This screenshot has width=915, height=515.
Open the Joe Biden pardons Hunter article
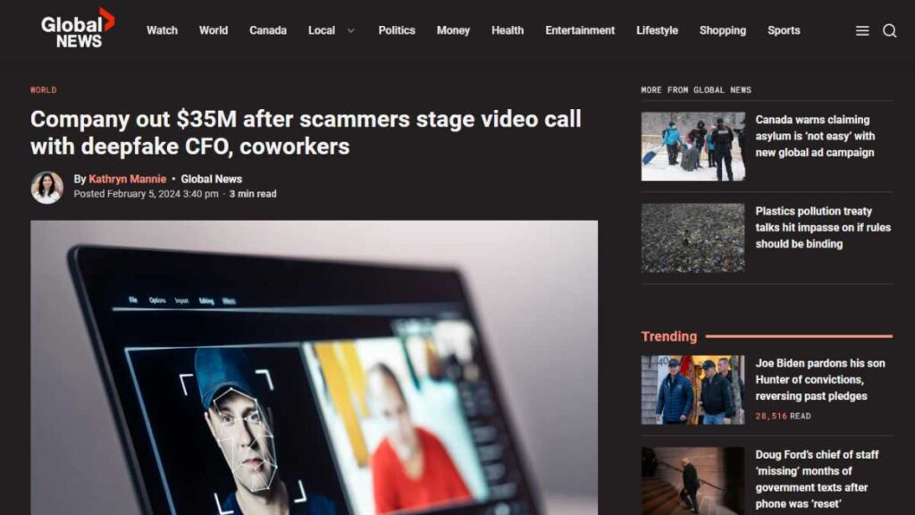point(820,379)
